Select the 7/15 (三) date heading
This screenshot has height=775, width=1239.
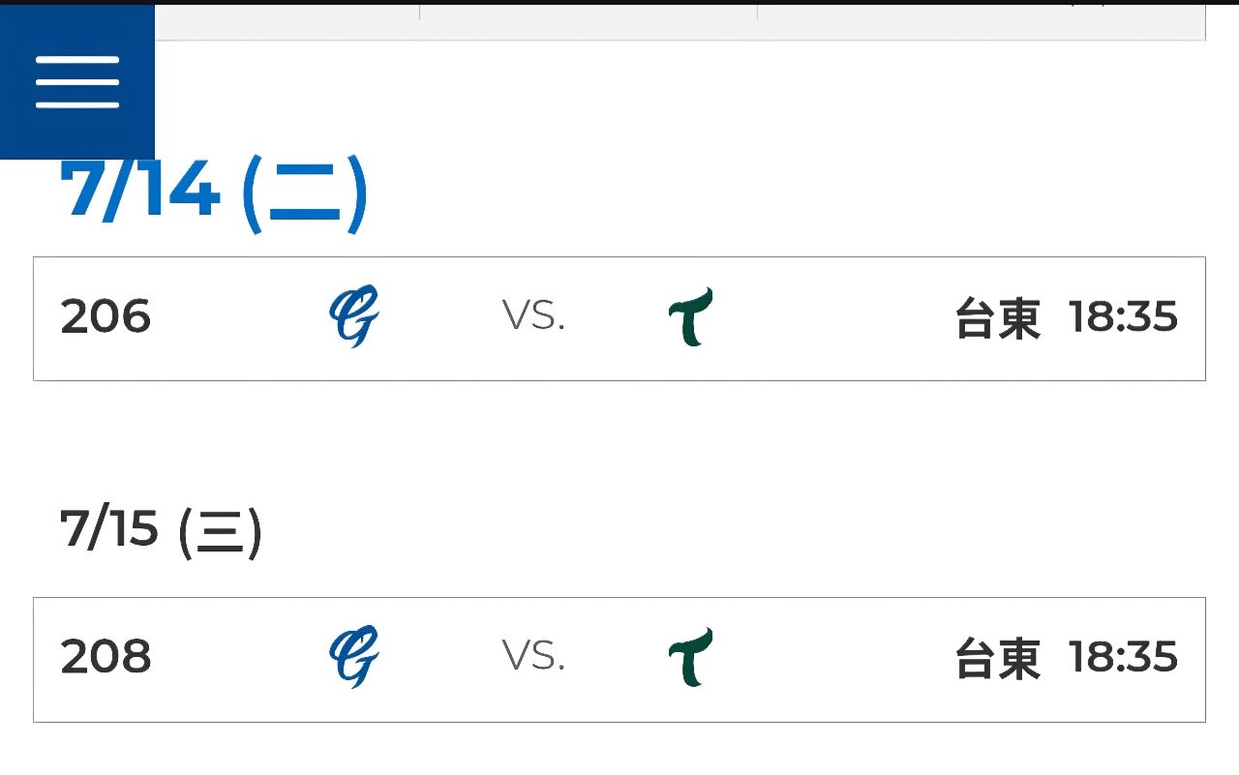click(161, 530)
